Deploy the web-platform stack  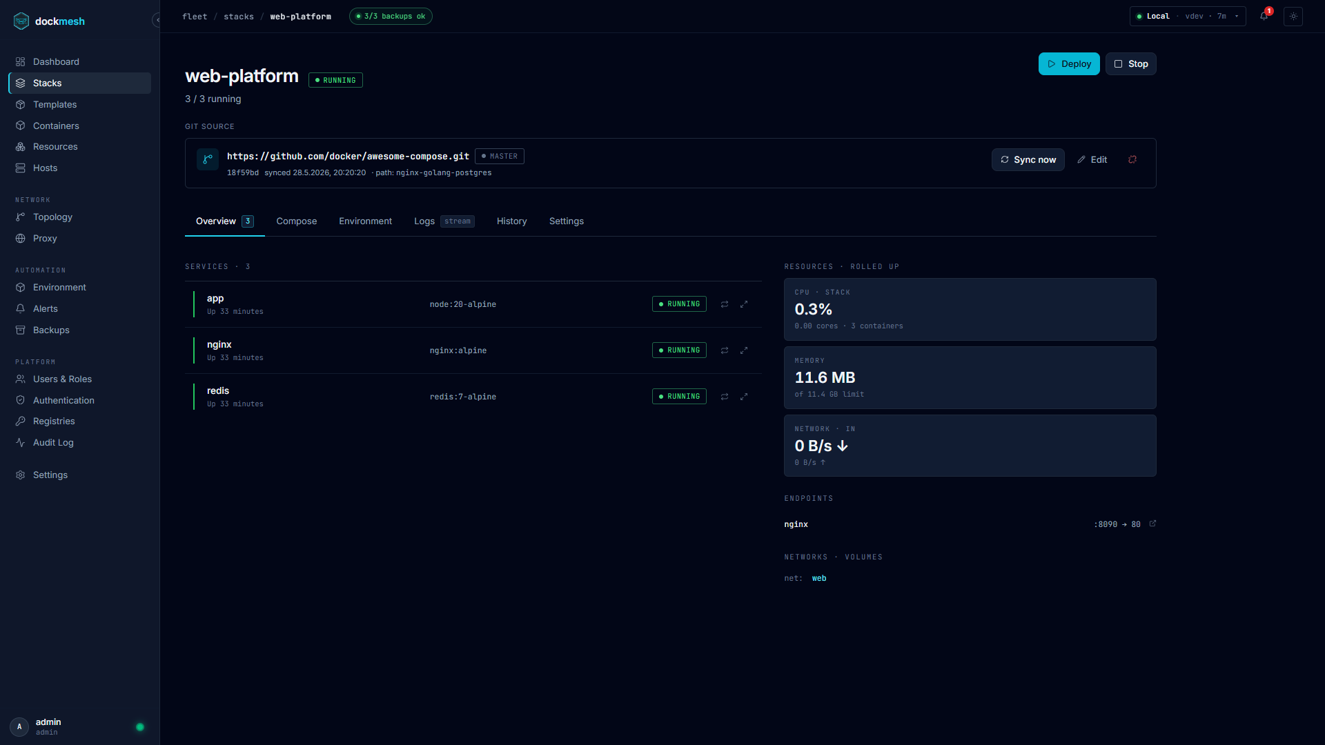click(x=1069, y=63)
